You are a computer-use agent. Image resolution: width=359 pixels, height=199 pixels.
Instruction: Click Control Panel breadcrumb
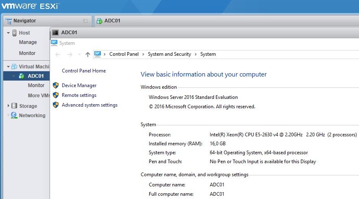pyautogui.click(x=124, y=54)
